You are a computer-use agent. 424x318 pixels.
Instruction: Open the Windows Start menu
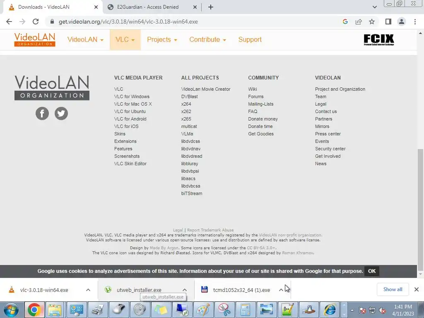coord(11,310)
